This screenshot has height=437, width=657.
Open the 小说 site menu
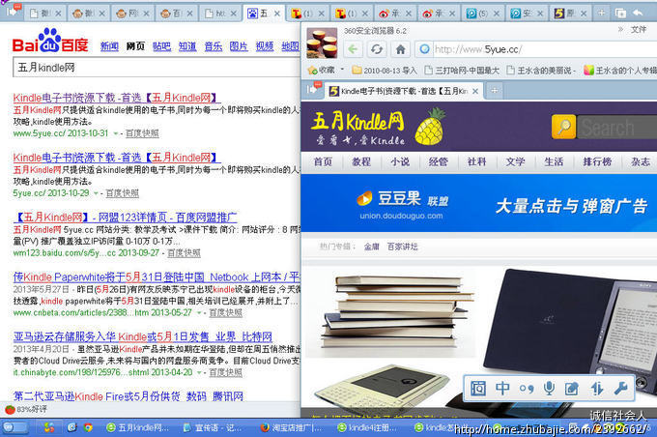tap(400, 161)
